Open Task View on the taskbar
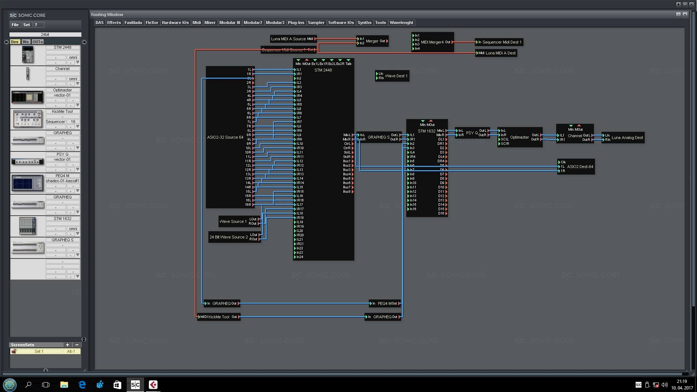This screenshot has width=697, height=392. coord(46,385)
